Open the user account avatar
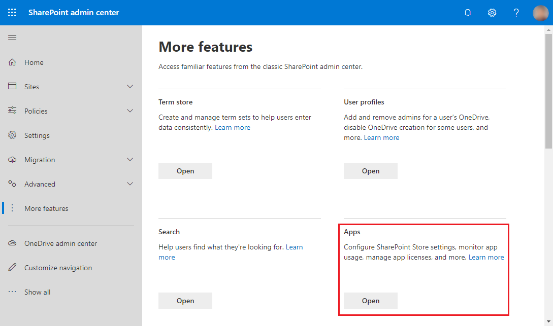The width and height of the screenshot is (553, 326). pyautogui.click(x=540, y=13)
